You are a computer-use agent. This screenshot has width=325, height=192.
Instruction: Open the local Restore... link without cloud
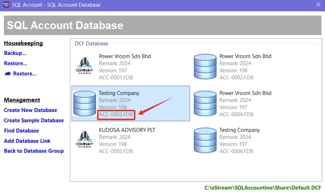tap(15, 63)
